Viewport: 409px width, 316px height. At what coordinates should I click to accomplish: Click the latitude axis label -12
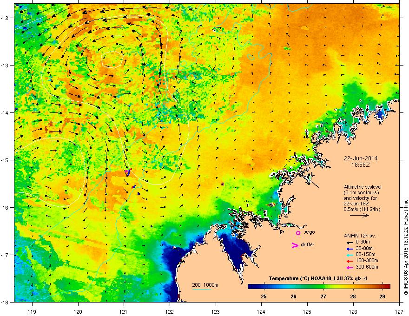click(x=5, y=18)
